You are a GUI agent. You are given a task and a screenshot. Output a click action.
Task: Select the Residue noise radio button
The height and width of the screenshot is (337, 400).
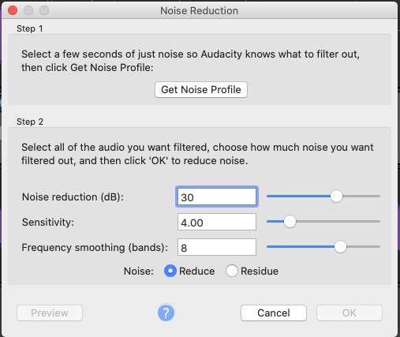(x=232, y=271)
